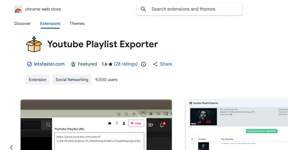Click the ratings info icon
This screenshot has height=150, width=288.
[143, 64]
